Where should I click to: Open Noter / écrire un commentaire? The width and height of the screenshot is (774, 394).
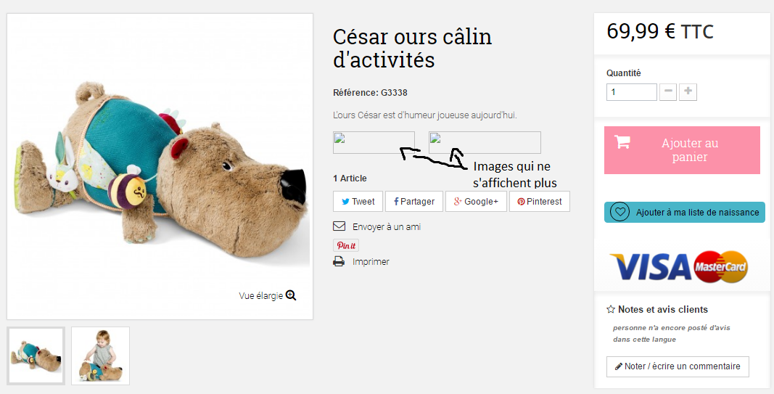[x=678, y=366]
